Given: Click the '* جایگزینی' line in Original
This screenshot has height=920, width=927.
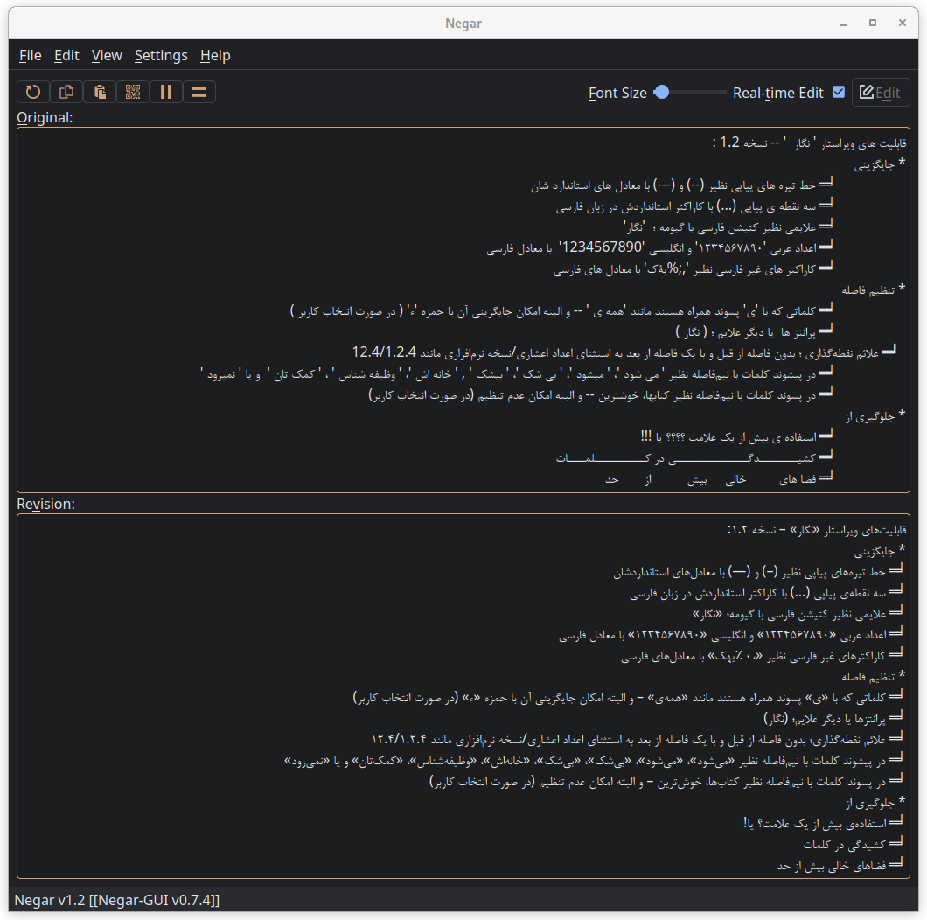Looking at the screenshot, I should pos(880,165).
